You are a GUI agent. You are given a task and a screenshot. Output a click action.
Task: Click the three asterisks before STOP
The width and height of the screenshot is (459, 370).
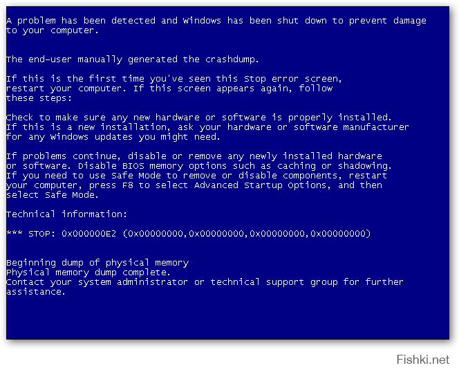pyautogui.click(x=15, y=232)
